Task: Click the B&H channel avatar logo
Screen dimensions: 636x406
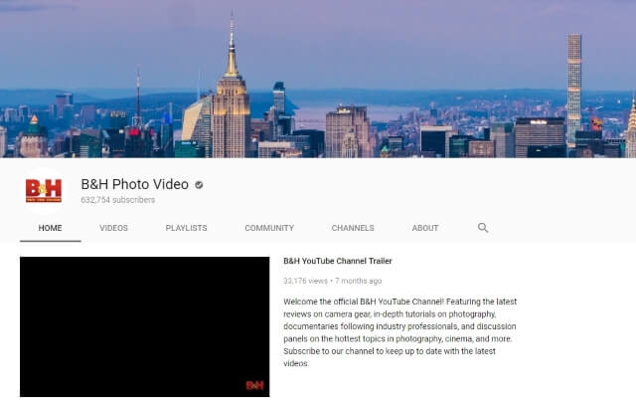Action: (x=44, y=191)
